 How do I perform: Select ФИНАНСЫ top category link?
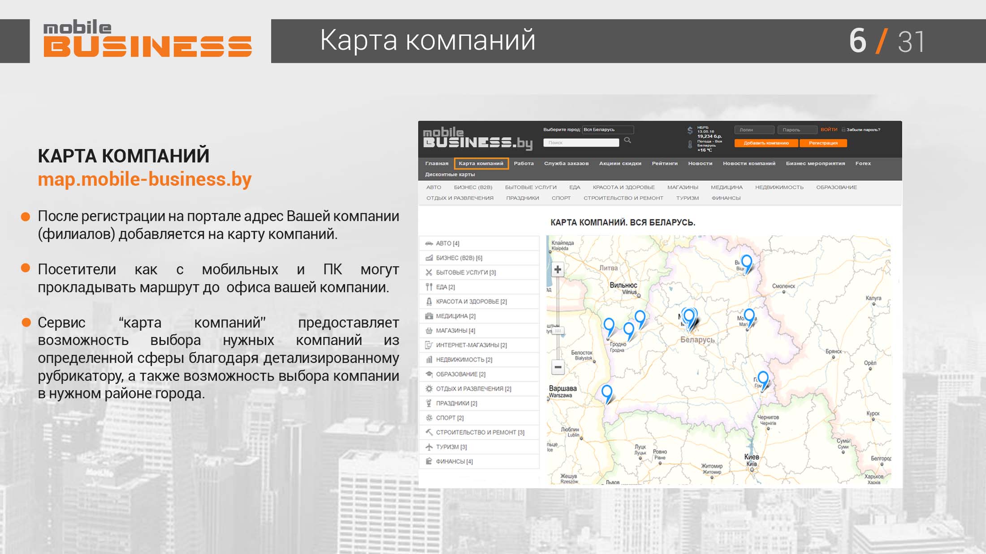726,198
